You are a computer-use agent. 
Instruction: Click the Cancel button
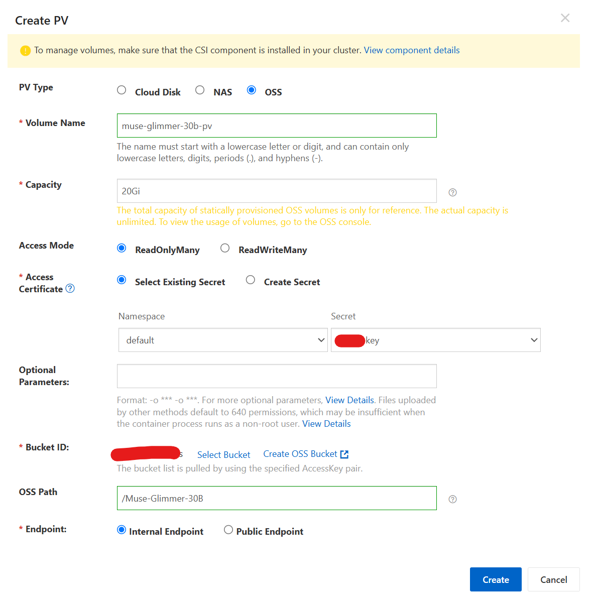tap(554, 579)
